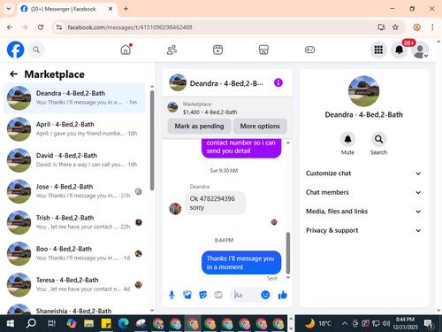Open the David - 4-Bed,2-Bath conversation
Viewport: 442px width, 332px height.
coord(74,160)
